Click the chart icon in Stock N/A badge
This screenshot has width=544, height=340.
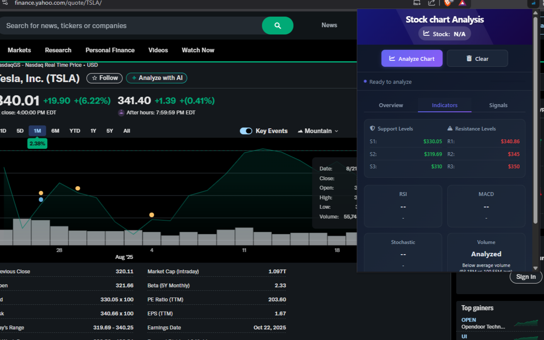point(427,34)
